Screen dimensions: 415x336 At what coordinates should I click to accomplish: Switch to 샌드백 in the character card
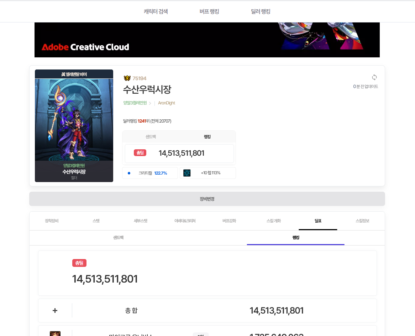tap(151, 137)
